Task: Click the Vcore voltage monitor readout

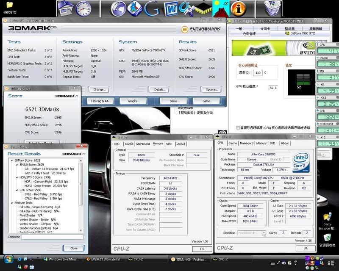Action: coord(328,64)
